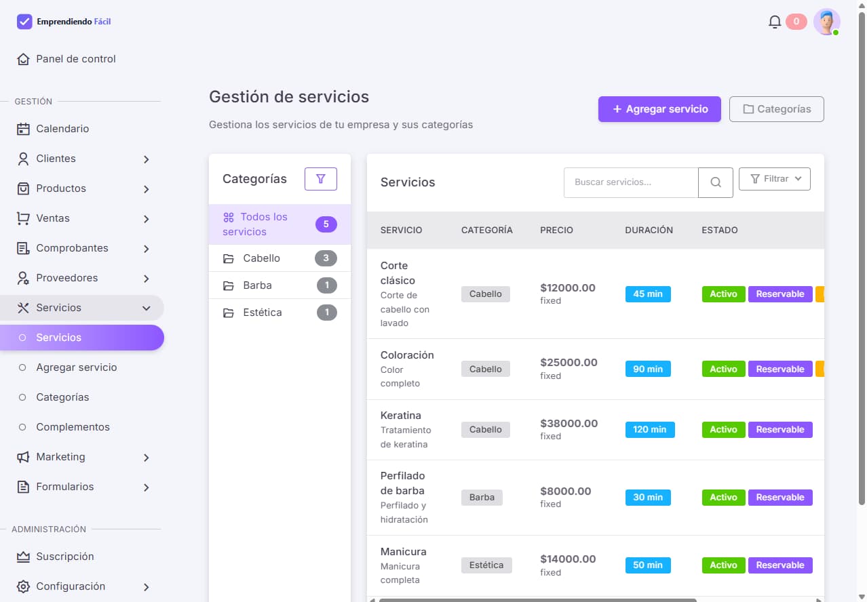Click the Corte clásico service name
The height and width of the screenshot is (602, 867).
pyautogui.click(x=398, y=273)
